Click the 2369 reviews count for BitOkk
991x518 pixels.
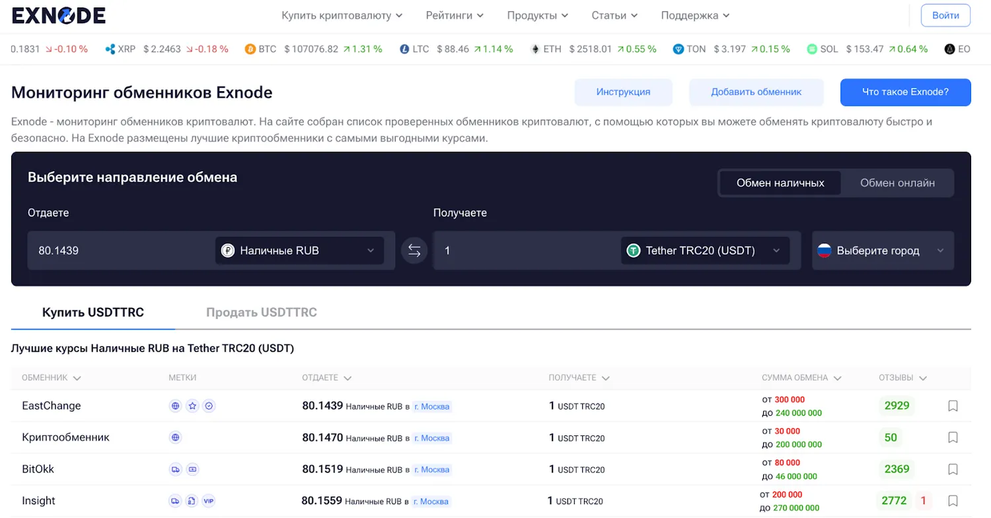tap(897, 469)
